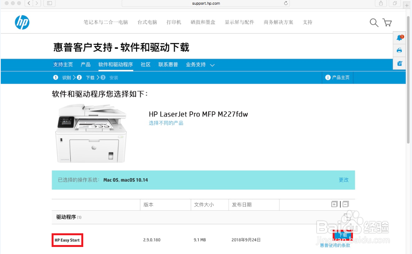Click the 2018年9月24日 date cell

click(246, 240)
